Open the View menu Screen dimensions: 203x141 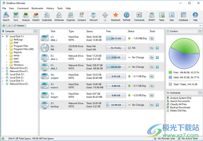point(12,8)
